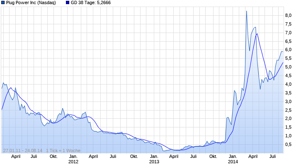Click the last data point of the price line
Screen dimensions: 301x167
pos(283,52)
